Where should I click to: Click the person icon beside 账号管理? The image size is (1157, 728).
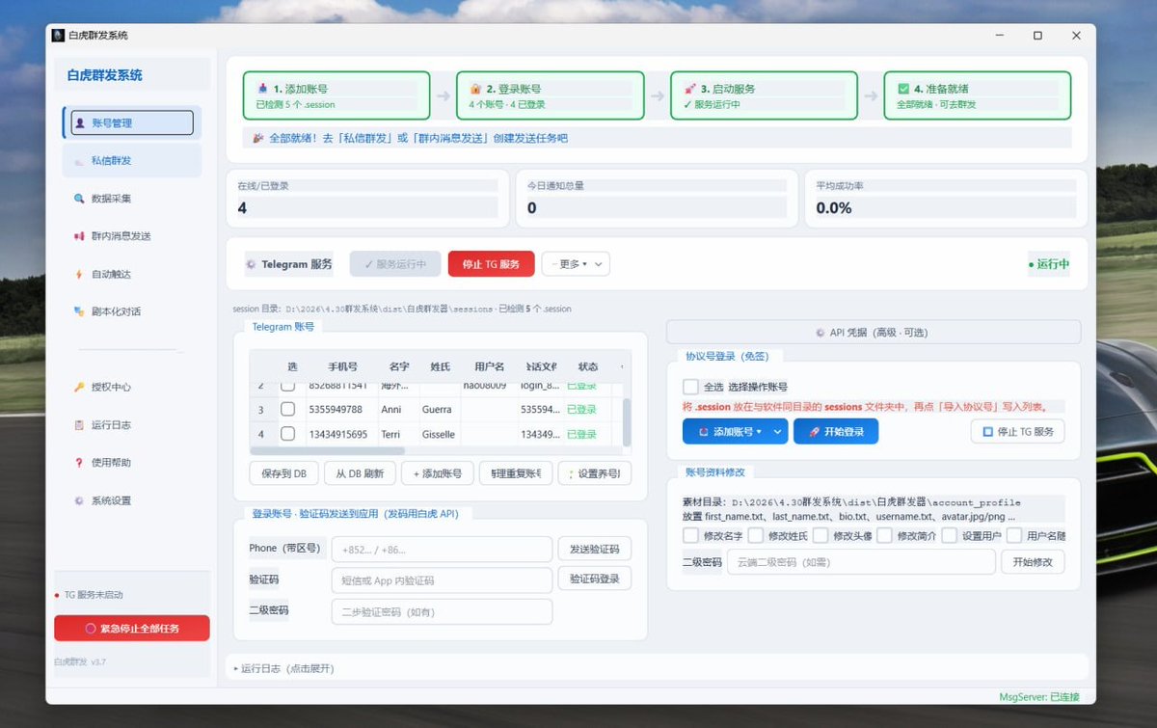80,122
